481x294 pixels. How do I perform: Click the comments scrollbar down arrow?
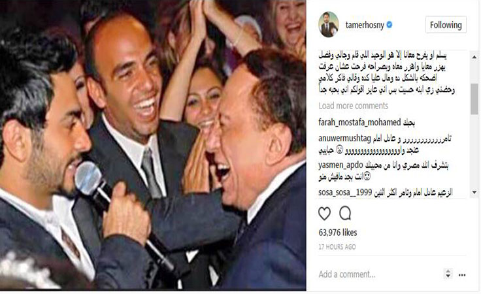[x=474, y=192]
